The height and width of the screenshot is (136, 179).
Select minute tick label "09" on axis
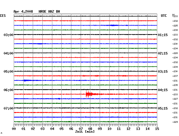[x=100, y=129]
